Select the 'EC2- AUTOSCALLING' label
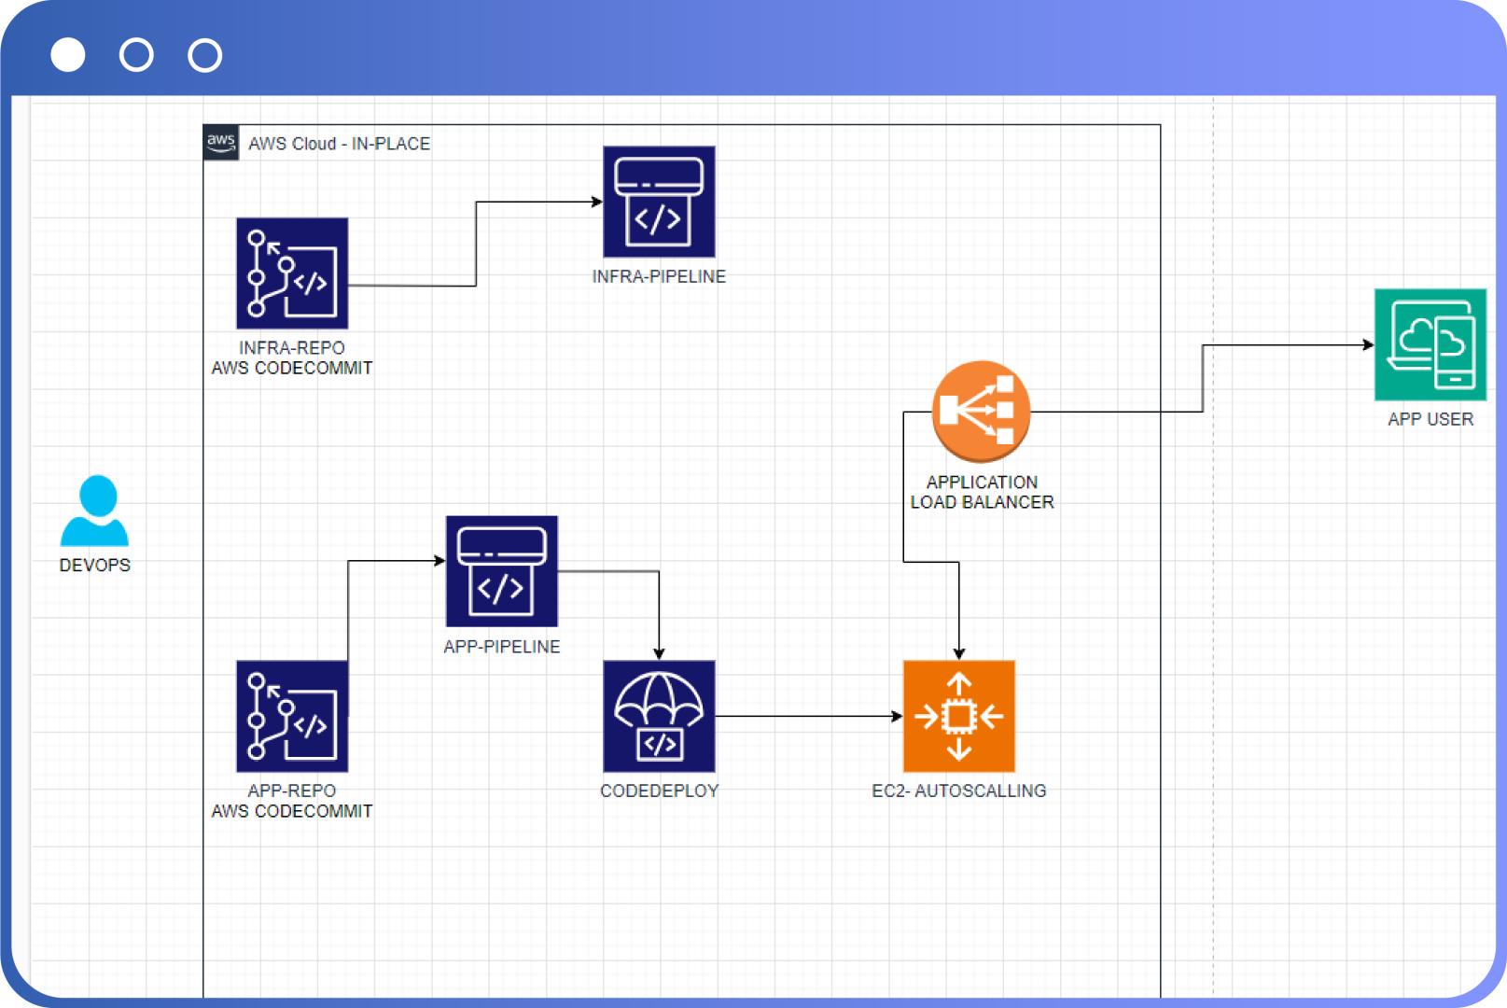This screenshot has height=1008, width=1507. coord(959,791)
